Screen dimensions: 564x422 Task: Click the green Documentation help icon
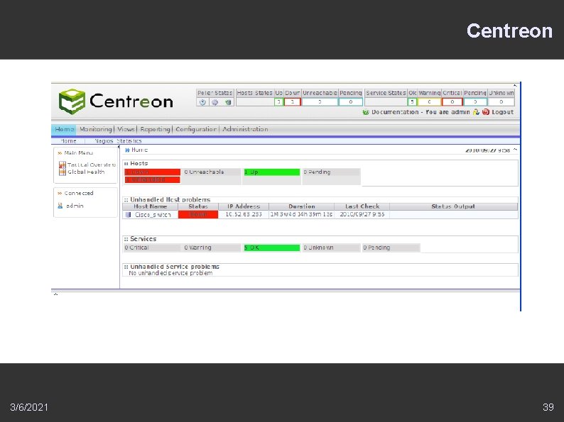tap(366, 112)
